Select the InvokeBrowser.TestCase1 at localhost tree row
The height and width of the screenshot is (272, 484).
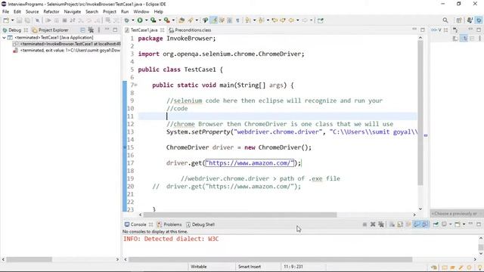pos(67,44)
